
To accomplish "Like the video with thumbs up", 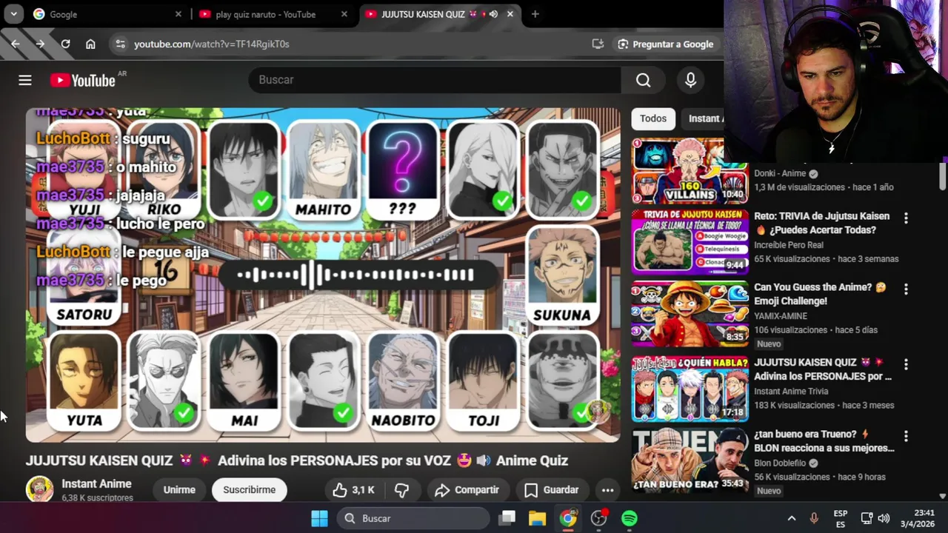I will point(353,490).
